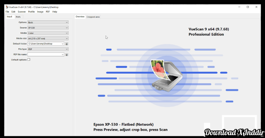The height and width of the screenshot is (138, 265).
Task: Open the Options dropdown set to Basic
Action: pos(48,22)
